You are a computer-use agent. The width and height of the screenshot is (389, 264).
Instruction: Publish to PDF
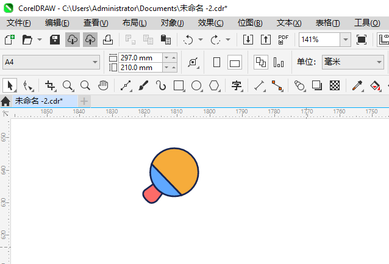tap(284, 40)
